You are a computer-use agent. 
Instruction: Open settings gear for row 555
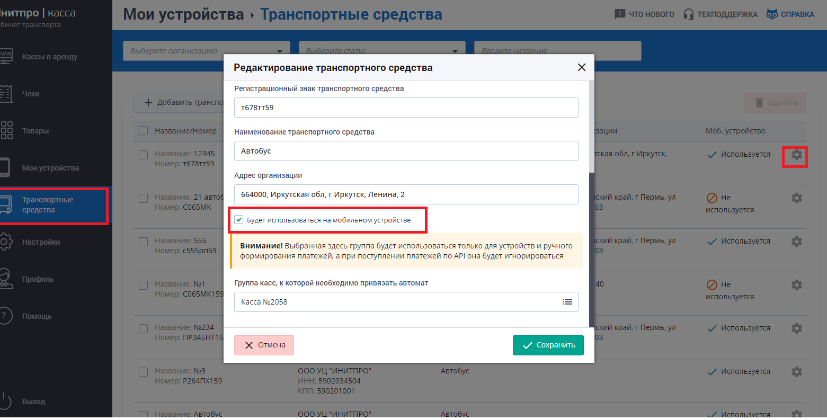point(796,242)
